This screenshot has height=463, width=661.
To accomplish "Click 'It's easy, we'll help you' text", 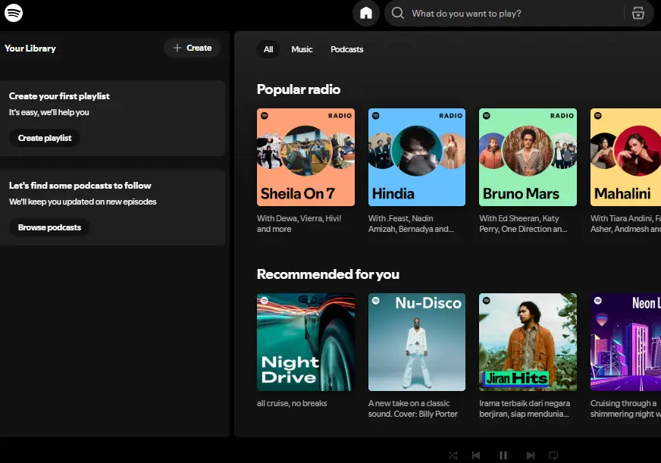I will point(49,112).
